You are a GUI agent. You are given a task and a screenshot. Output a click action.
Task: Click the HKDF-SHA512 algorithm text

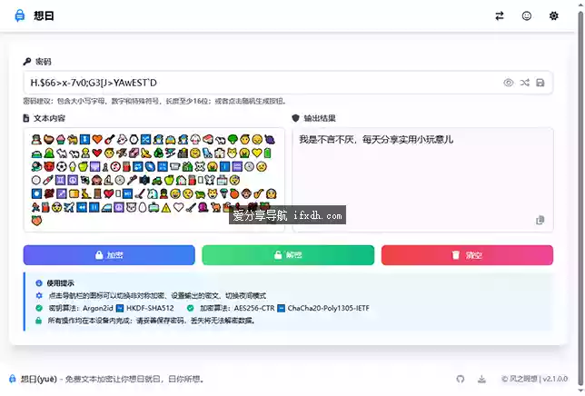pyautogui.click(x=150, y=308)
